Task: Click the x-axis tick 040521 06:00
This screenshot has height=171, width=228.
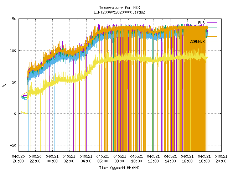Action: click(x=103, y=159)
